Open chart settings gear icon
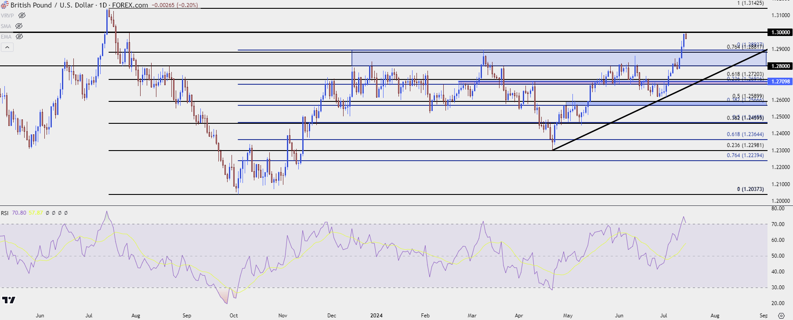793x320 pixels. [x=781, y=316]
